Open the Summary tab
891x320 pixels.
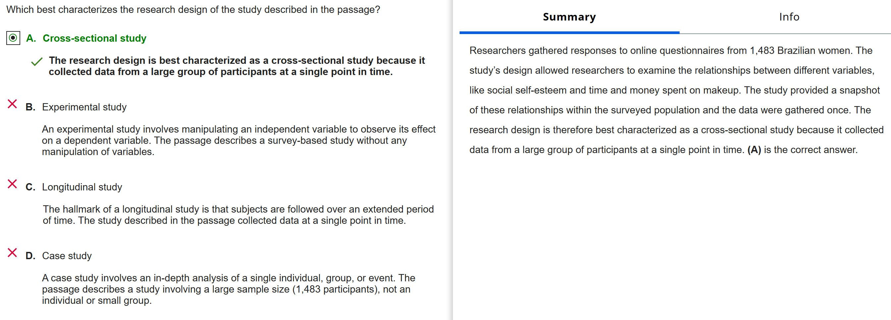pyautogui.click(x=569, y=17)
